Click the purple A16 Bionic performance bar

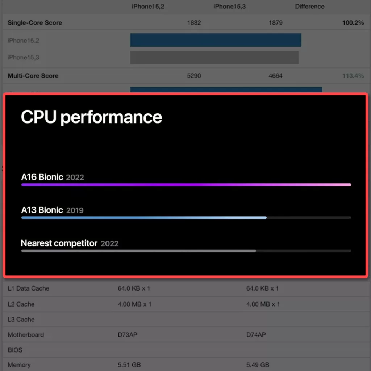click(186, 184)
